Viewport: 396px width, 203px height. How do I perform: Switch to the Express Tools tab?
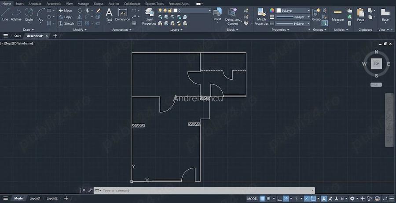click(x=154, y=4)
